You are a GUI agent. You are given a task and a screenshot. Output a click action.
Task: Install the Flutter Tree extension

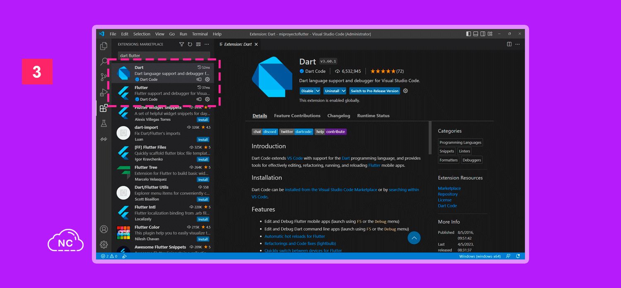203,180
